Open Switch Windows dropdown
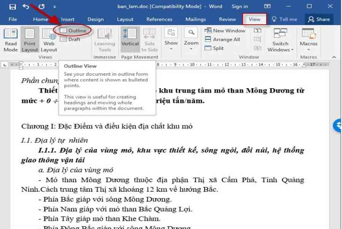The width and height of the screenshot is (342, 229). pos(280,40)
